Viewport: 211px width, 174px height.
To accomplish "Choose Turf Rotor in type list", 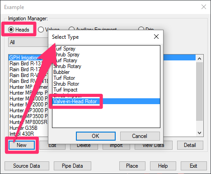I will (x=106, y=78).
